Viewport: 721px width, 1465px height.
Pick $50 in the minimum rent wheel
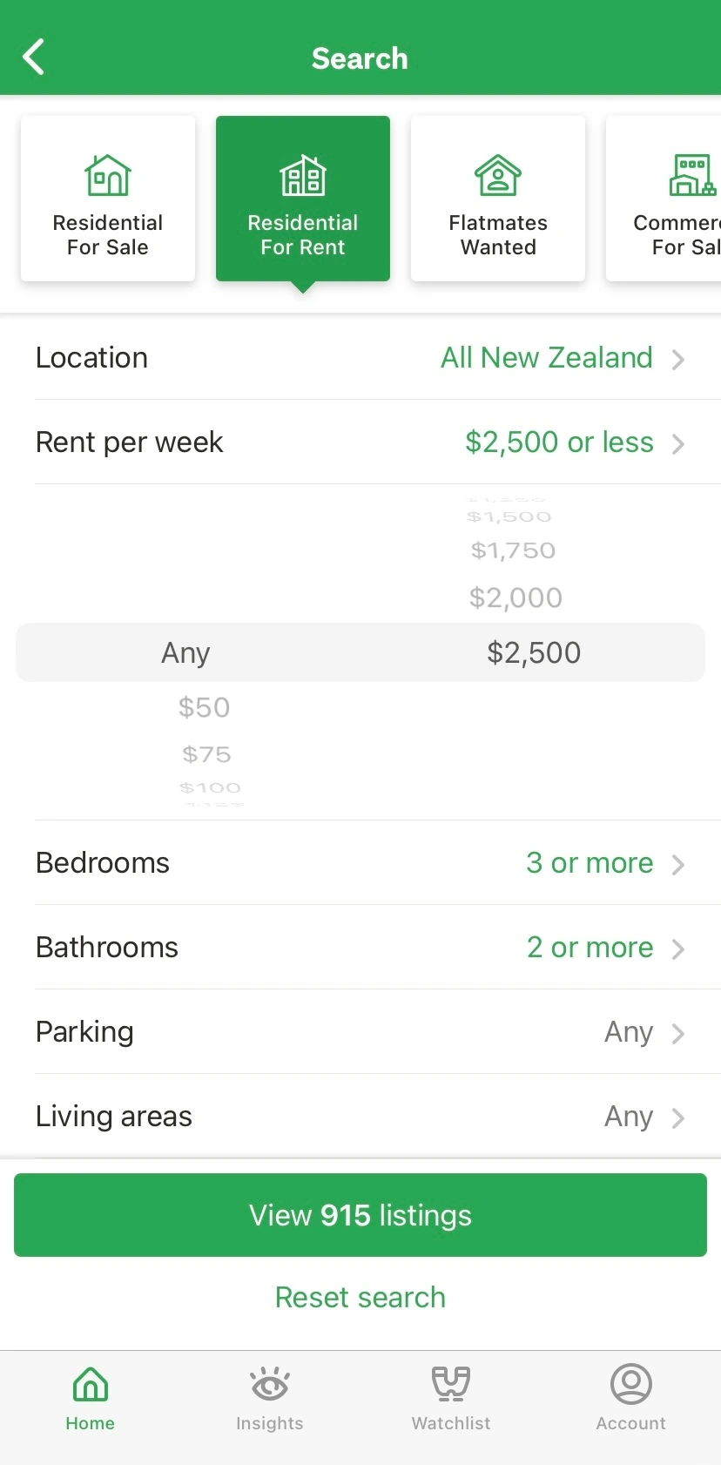point(204,707)
